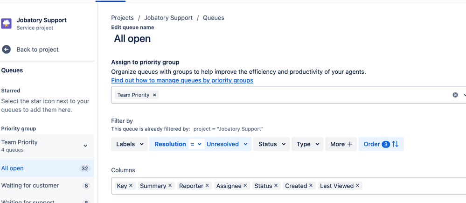Click the Order button

[381, 144]
